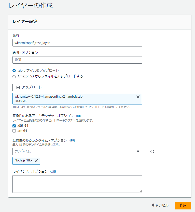Enable the x86_64 architecture checkbox

[14, 126]
